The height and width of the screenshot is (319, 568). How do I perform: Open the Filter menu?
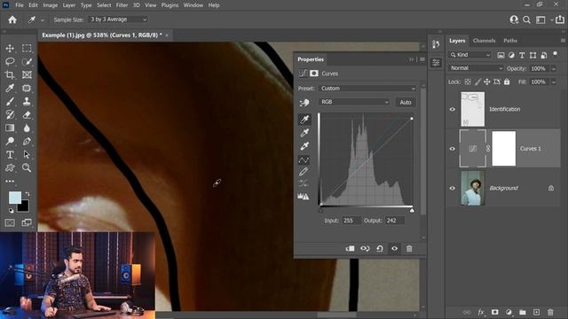click(x=122, y=5)
